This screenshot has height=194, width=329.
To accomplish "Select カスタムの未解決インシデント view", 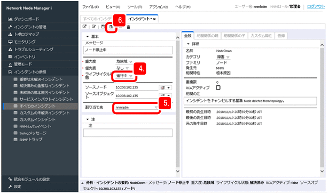I will (x=41, y=113).
